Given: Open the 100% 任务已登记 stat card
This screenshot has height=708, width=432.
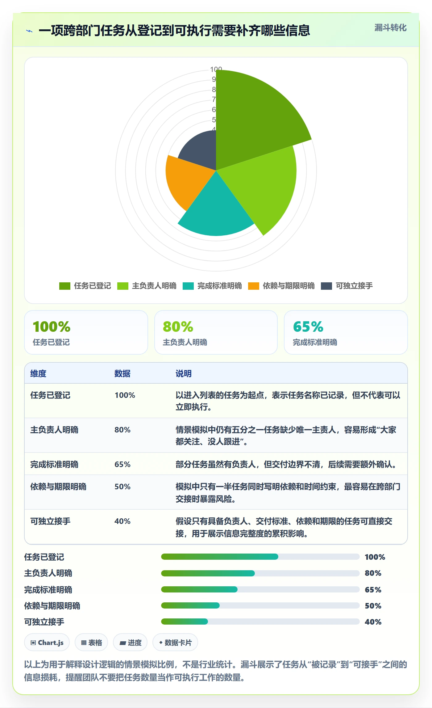Looking at the screenshot, I should click(86, 332).
